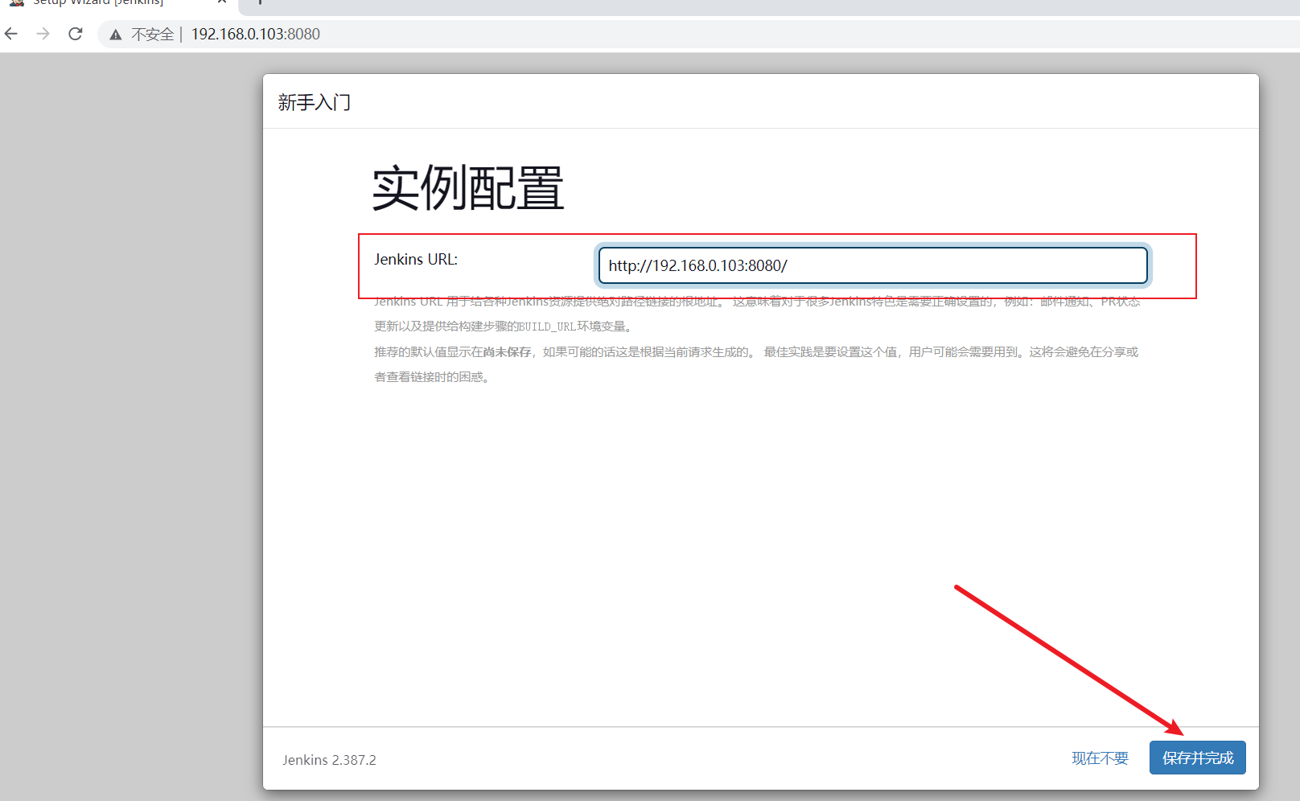
Task: Click the not-secure warning triangle icon
Action: click(x=116, y=35)
